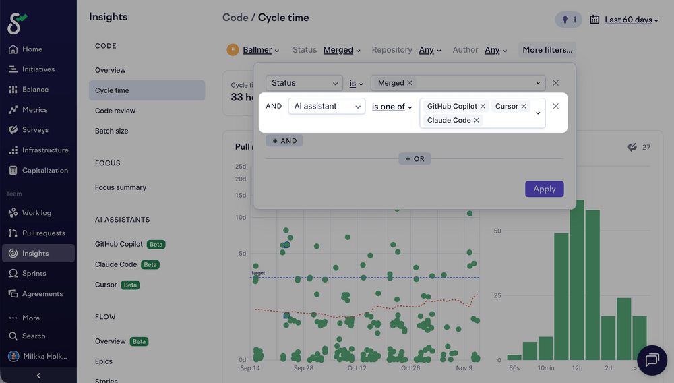The width and height of the screenshot is (674, 383).
Task: Delete the AI assistant filter row
Action: tap(555, 106)
